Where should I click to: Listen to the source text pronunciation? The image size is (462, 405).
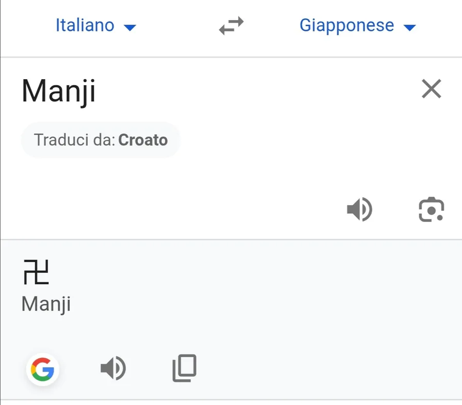coord(359,210)
